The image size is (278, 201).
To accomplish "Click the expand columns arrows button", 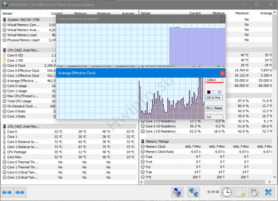I will (x=7, y=192).
